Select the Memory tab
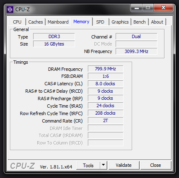The height and width of the screenshot is (178, 179). (82, 22)
